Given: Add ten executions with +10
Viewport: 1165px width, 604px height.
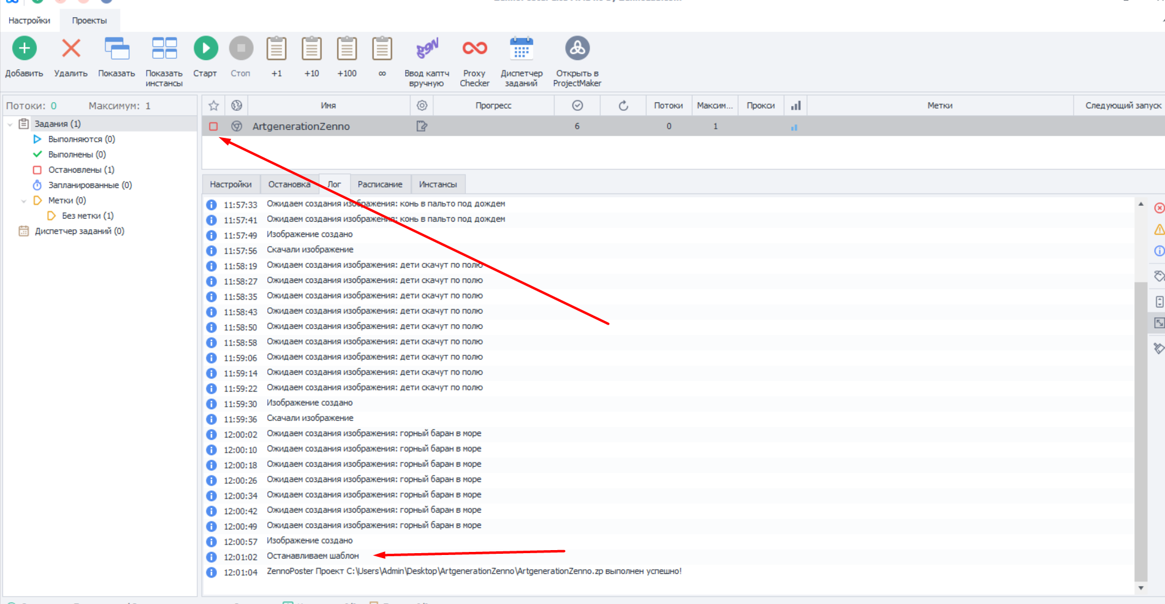Looking at the screenshot, I should click(x=311, y=48).
